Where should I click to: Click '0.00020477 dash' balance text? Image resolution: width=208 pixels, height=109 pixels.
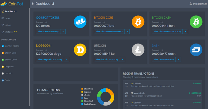164,54
